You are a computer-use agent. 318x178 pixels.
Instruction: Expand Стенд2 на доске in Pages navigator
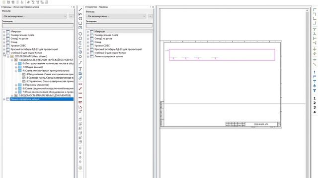tap(4, 39)
